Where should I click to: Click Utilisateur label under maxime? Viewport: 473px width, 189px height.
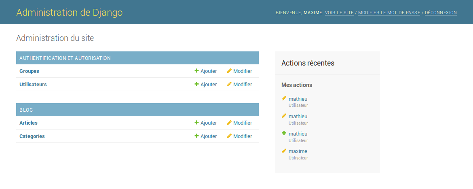point(298,158)
